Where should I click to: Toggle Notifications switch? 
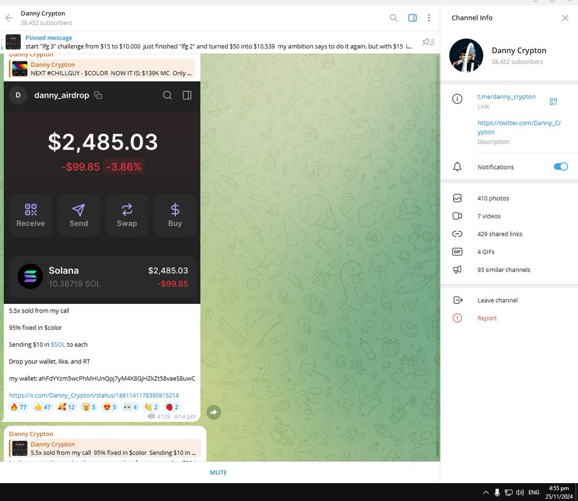pos(561,167)
